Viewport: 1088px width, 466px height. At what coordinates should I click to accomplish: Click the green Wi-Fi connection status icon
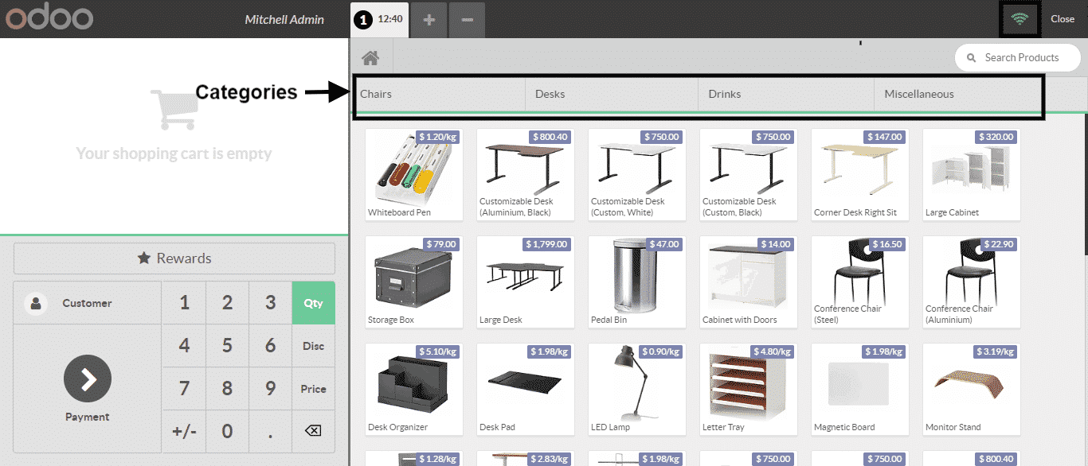click(x=1020, y=19)
